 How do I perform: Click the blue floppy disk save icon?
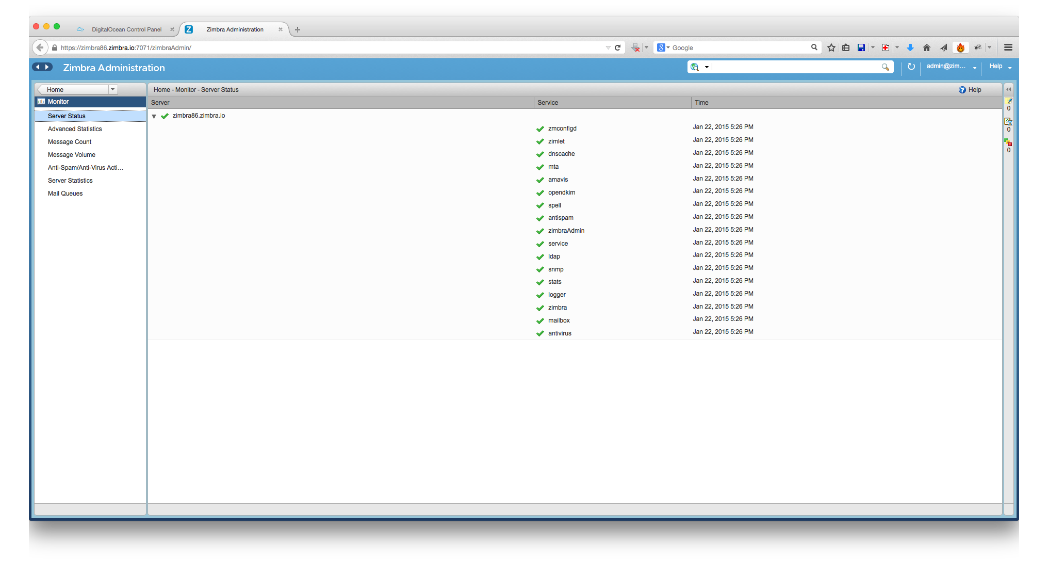coord(861,47)
